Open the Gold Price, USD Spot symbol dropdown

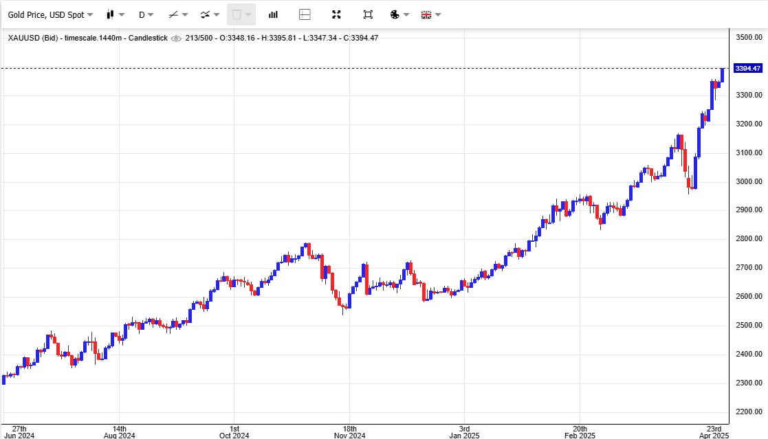pos(50,14)
